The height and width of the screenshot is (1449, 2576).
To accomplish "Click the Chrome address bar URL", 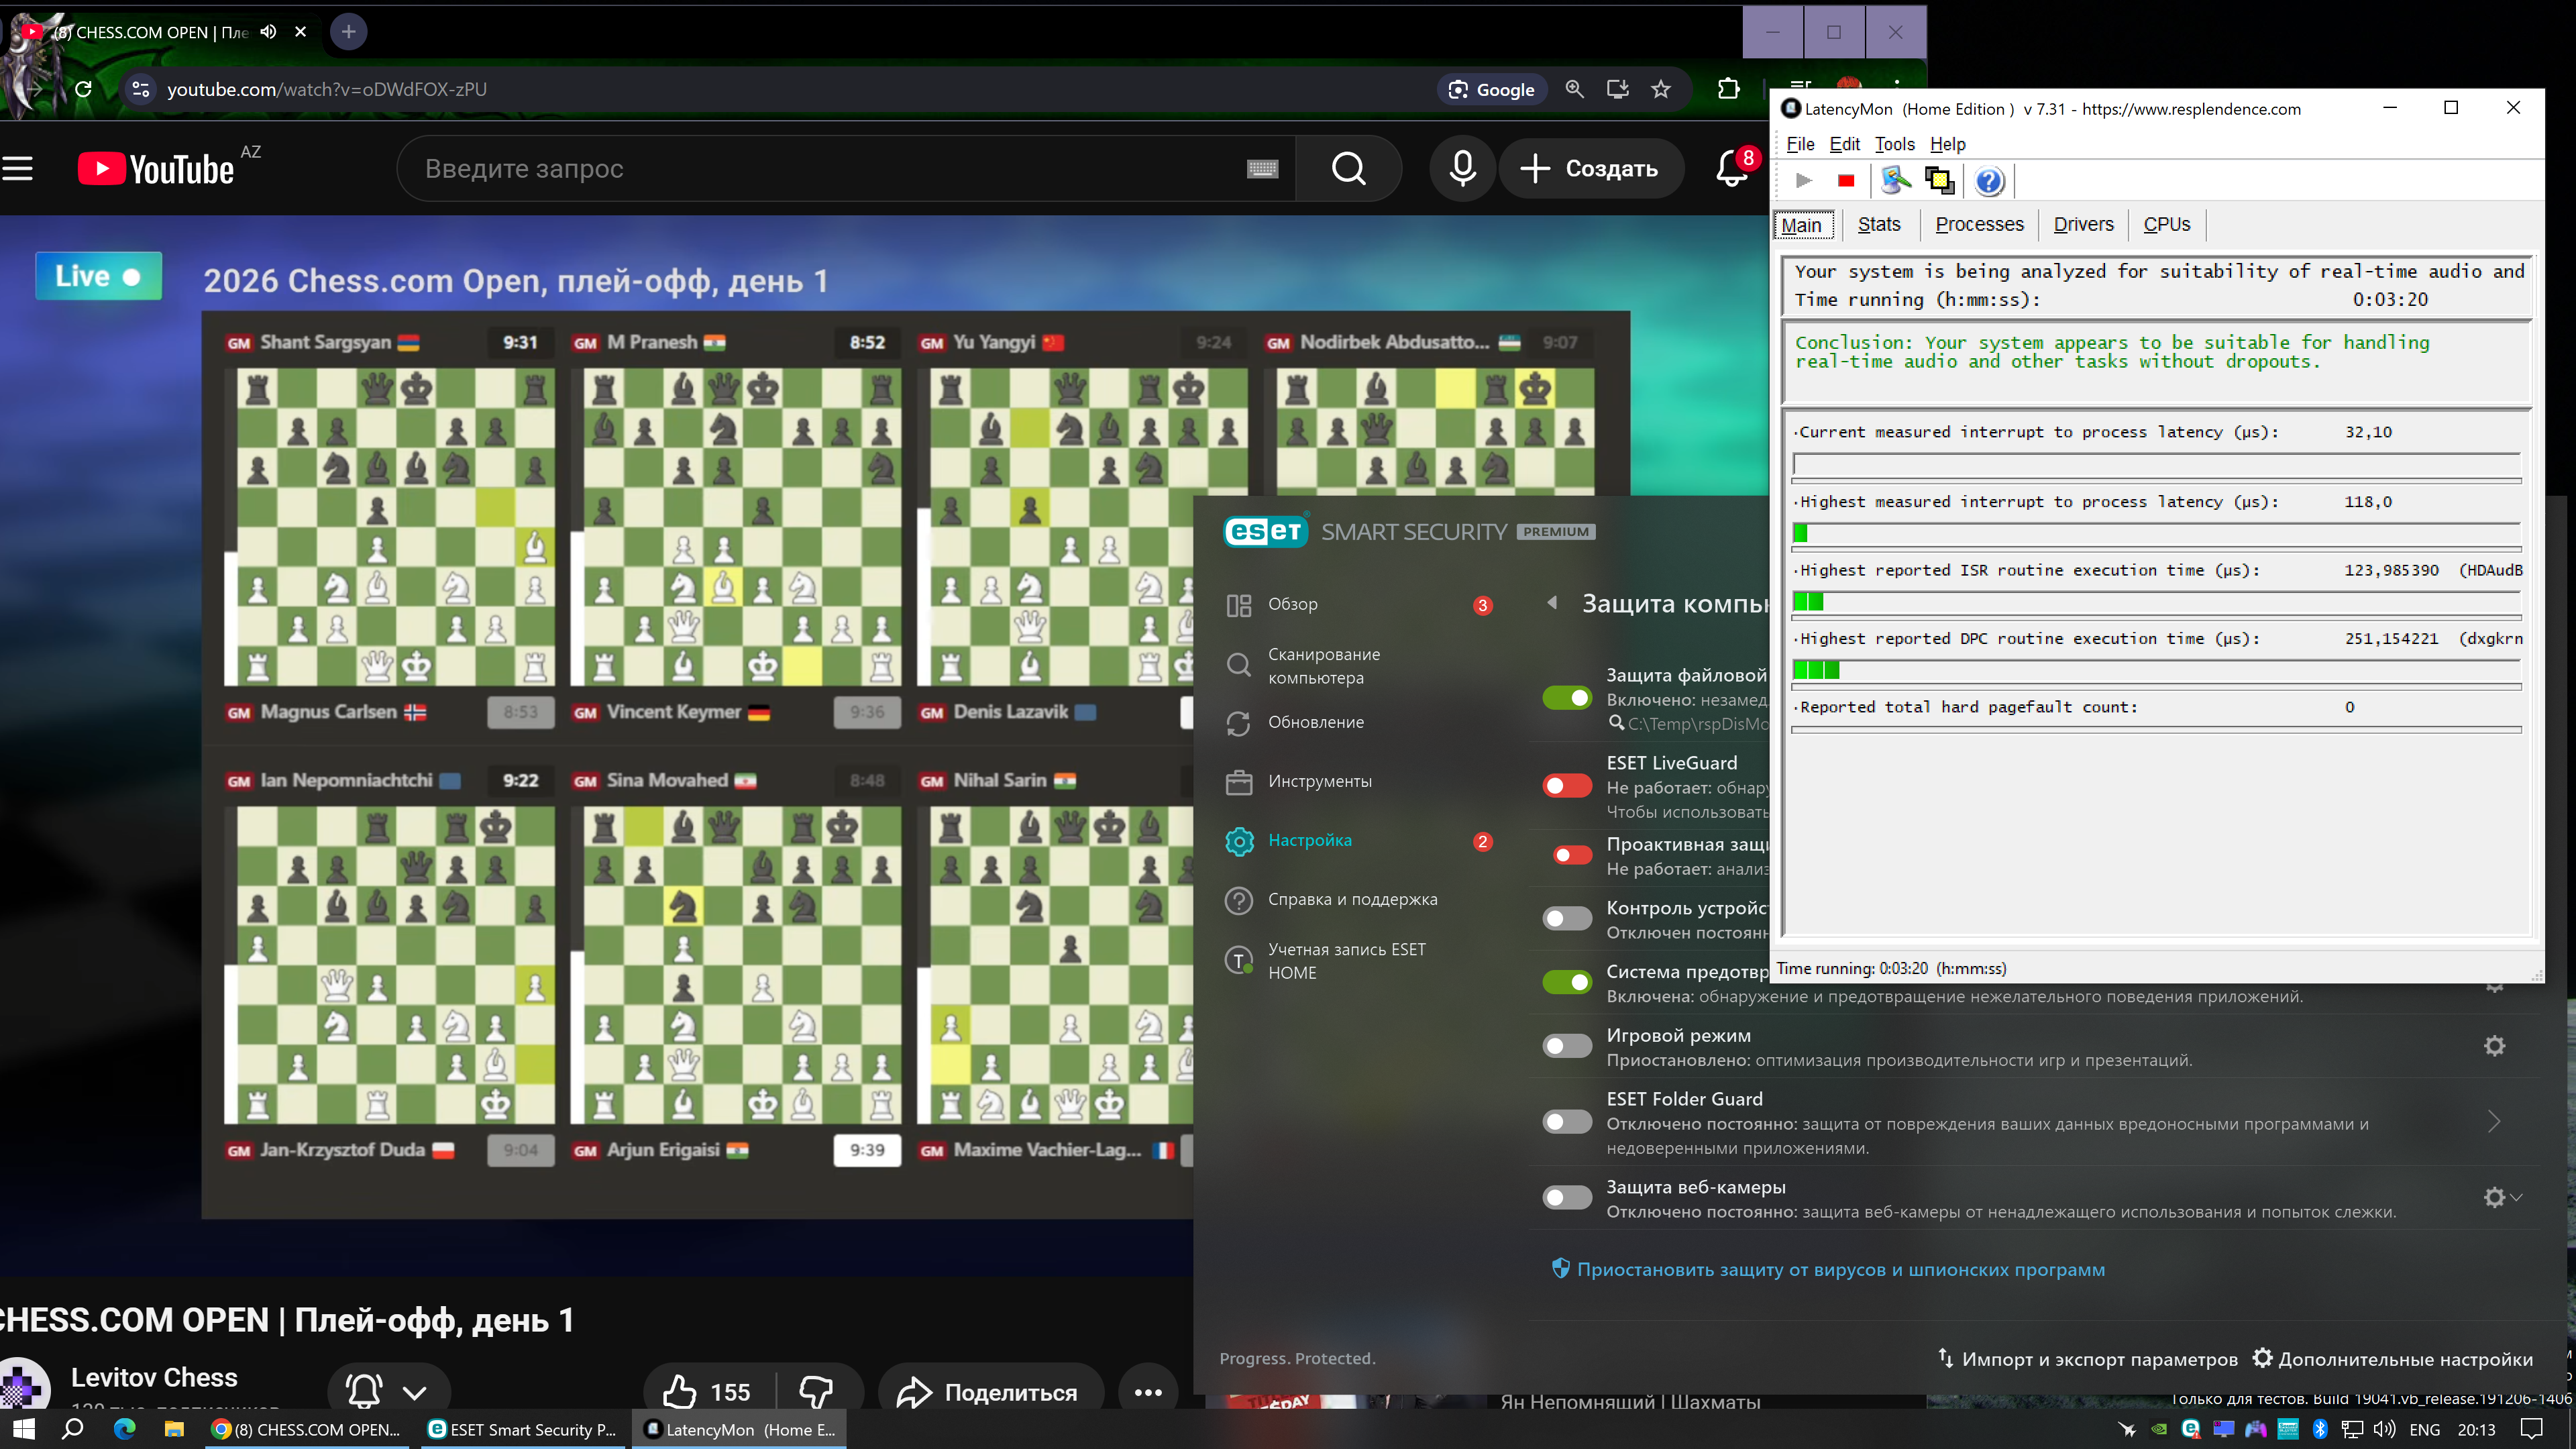I will pyautogui.click(x=327, y=89).
